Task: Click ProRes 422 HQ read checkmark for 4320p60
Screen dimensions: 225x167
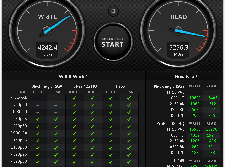Action: click(92, 162)
